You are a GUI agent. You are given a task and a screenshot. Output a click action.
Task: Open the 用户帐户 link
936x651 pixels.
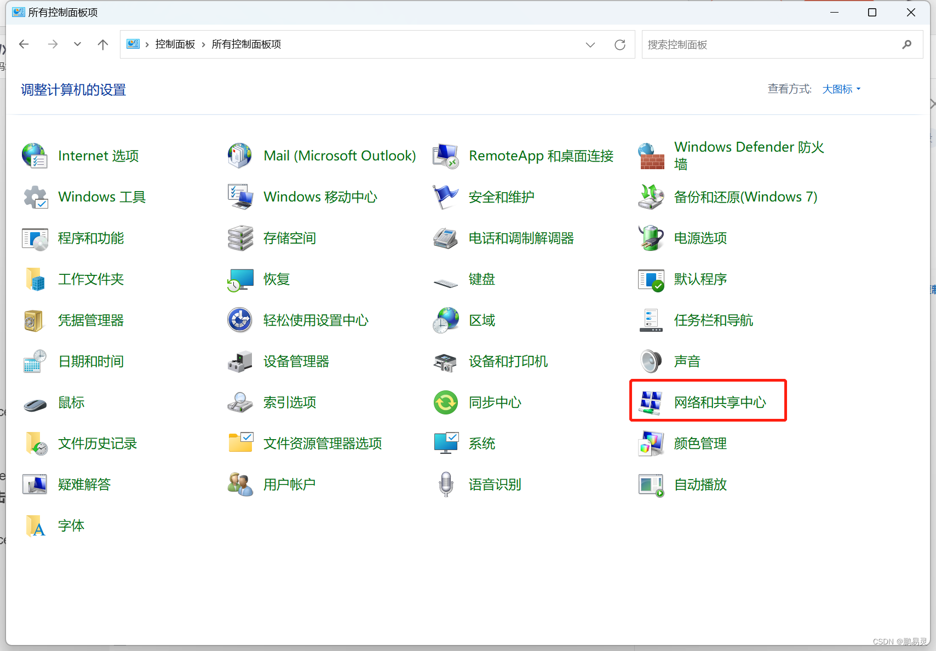coord(289,485)
